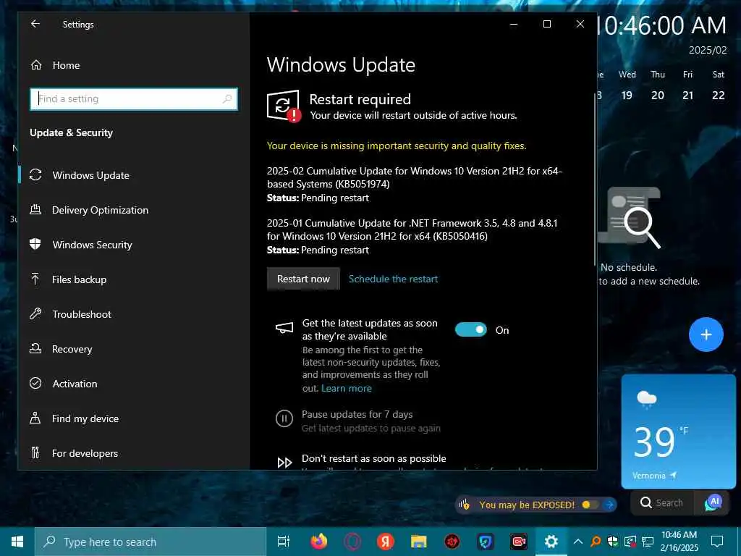The height and width of the screenshot is (556, 741).
Task: Click the Settings gear taskbar icon
Action: pos(551,542)
